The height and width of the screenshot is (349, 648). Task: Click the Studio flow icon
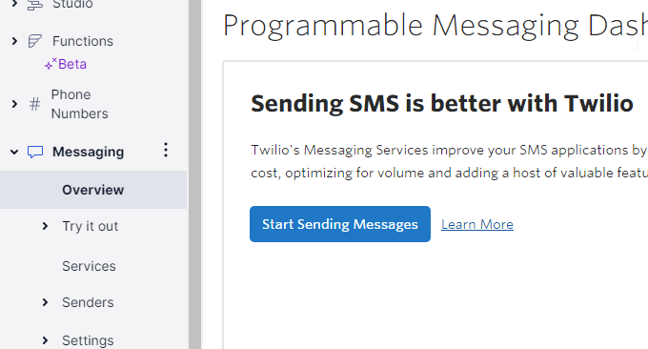pyautogui.click(x=35, y=4)
